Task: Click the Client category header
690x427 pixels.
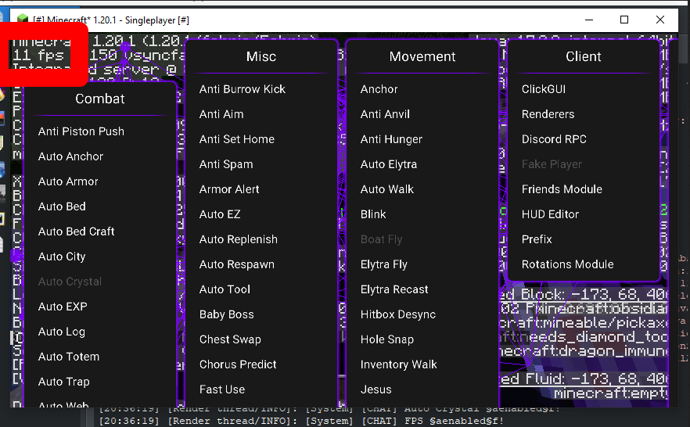Action: point(584,57)
